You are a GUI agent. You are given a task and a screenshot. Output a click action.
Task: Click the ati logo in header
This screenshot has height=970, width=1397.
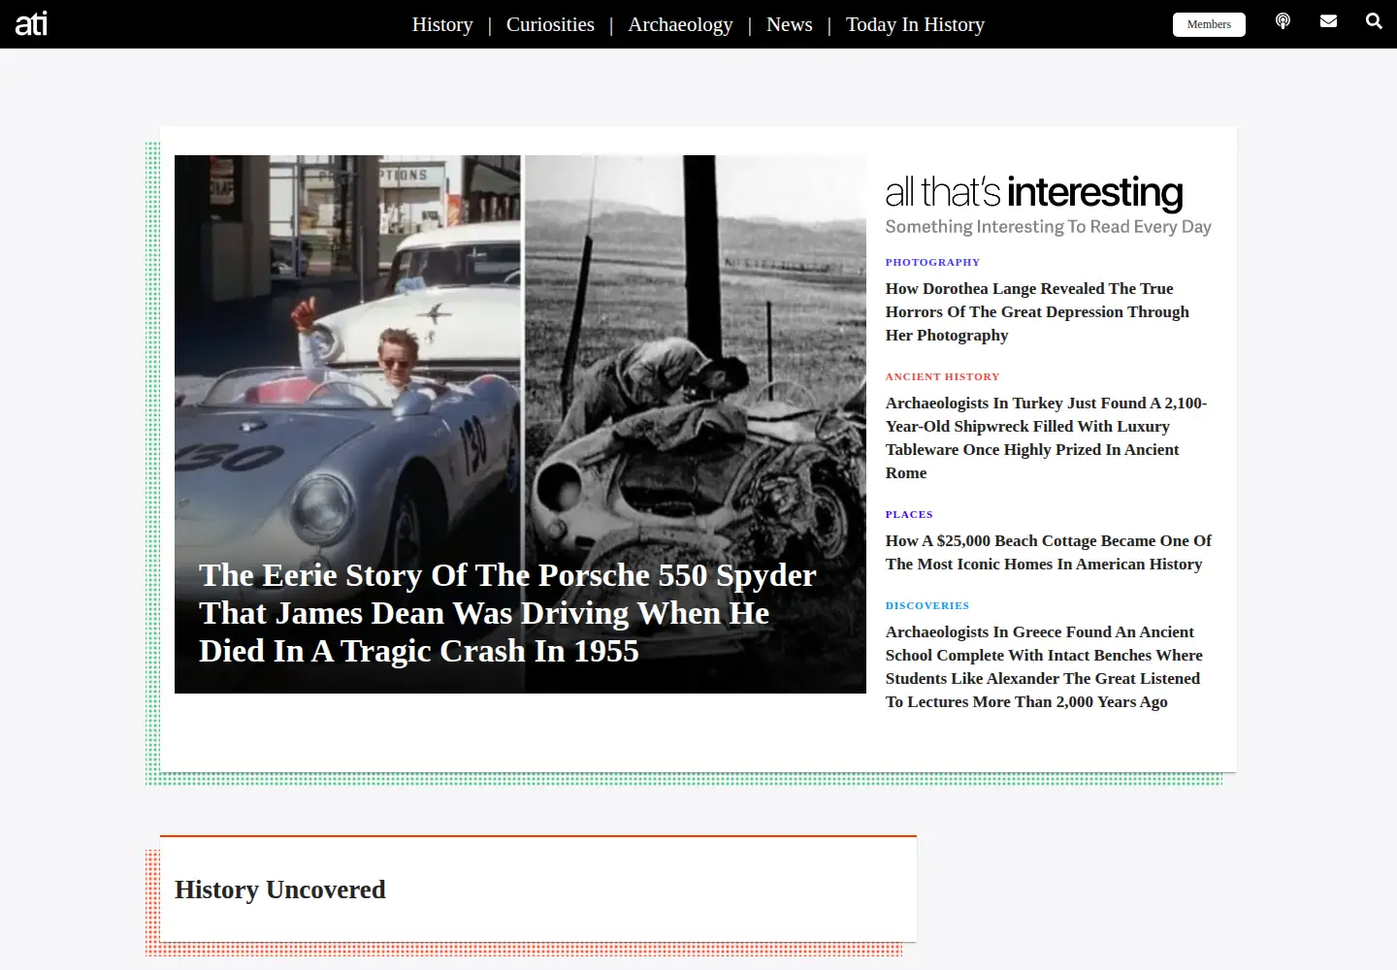click(x=31, y=23)
